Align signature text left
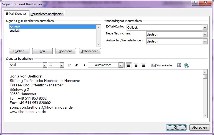 (129, 65)
